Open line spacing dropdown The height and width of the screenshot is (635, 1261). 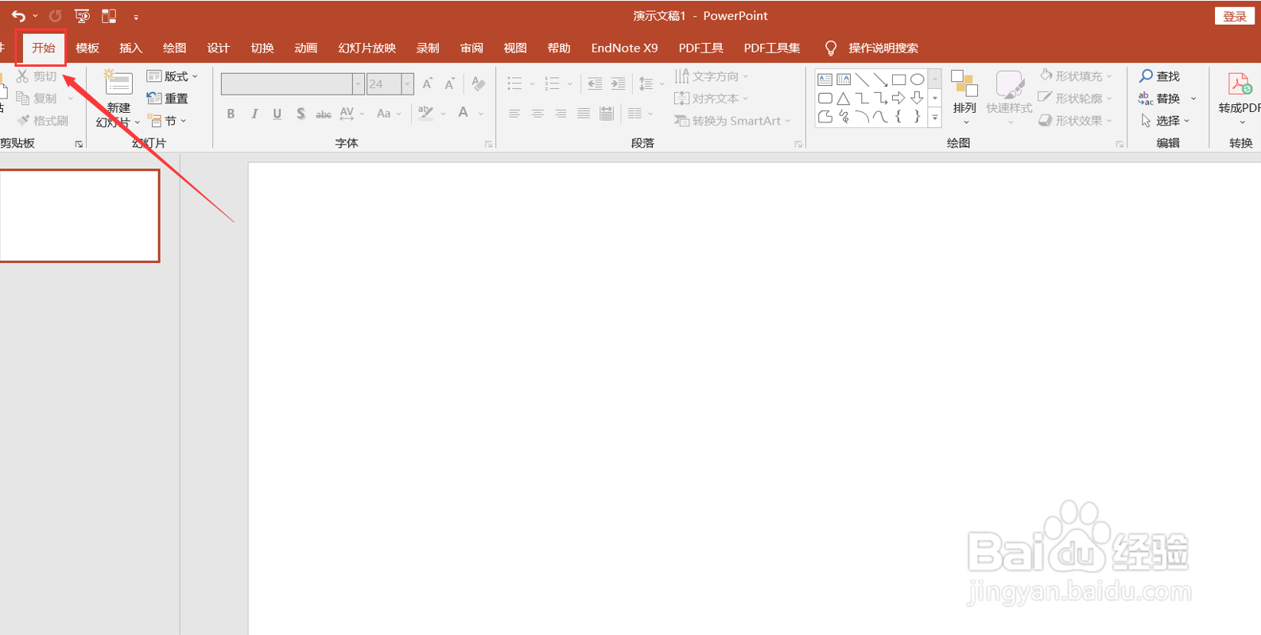[651, 83]
